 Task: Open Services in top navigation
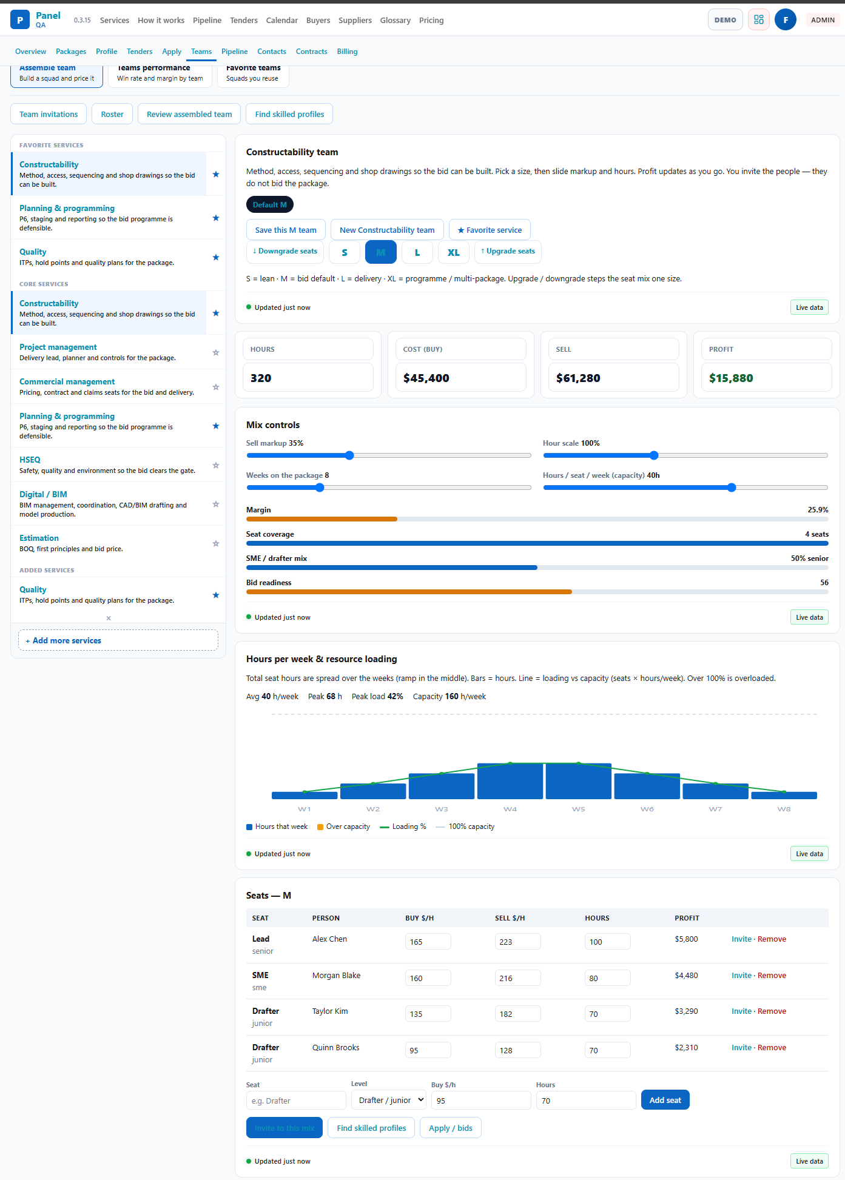115,20
